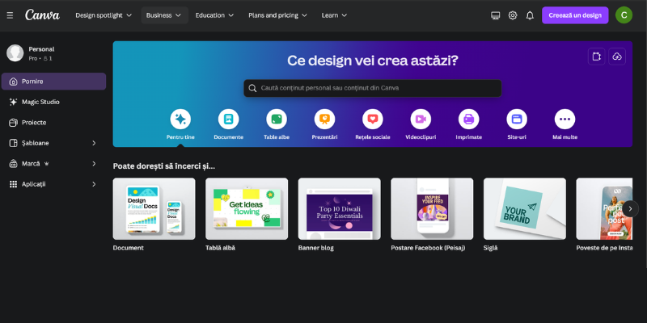Expand the Marcă submenu arrow
The height and width of the screenshot is (323, 647).
coord(94,164)
